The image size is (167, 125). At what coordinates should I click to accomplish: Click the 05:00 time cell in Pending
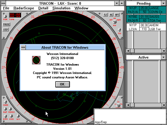(144, 8)
